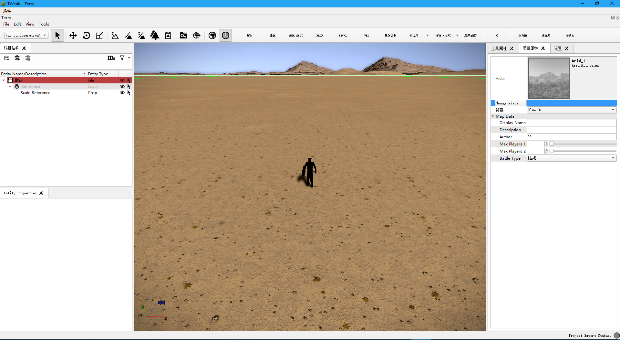The width and height of the screenshot is (620, 340).
Task: Open the Tools menu
Action: tap(44, 24)
